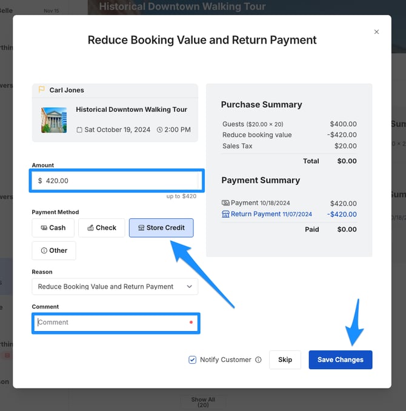406x411 pixels.
Task: Click the flag icon beside Carl Jones
Action: tap(41, 90)
